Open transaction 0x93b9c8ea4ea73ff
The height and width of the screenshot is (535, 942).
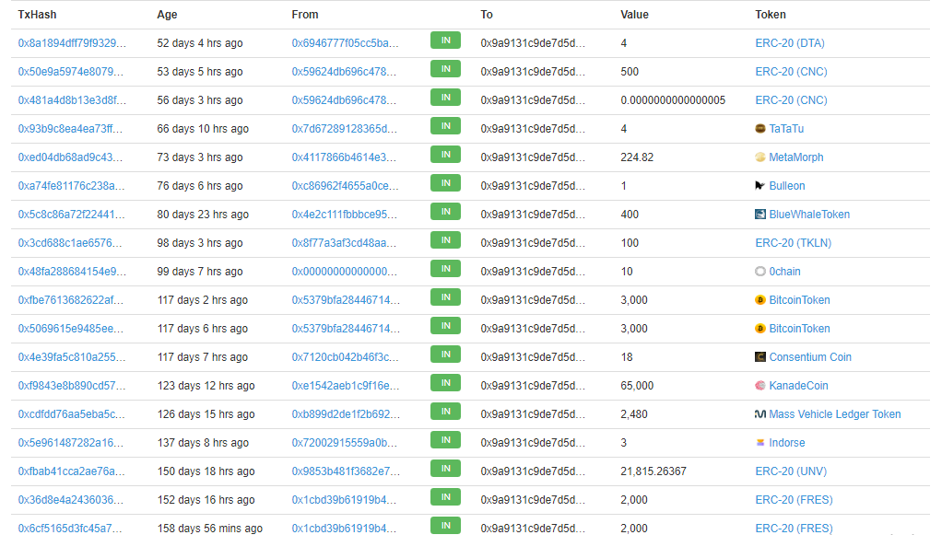click(70, 129)
